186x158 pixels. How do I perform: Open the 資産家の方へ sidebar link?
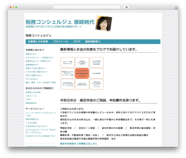[x=31, y=54]
